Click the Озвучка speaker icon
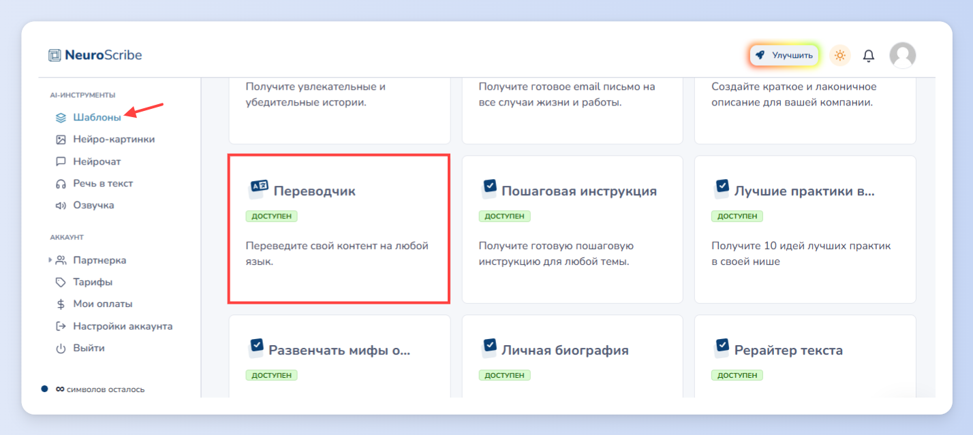The height and width of the screenshot is (435, 973). 61,205
